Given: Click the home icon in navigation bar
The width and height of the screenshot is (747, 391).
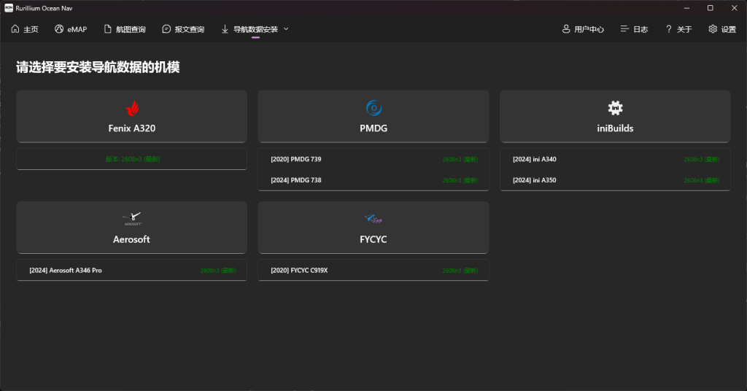Looking at the screenshot, I should [15, 29].
